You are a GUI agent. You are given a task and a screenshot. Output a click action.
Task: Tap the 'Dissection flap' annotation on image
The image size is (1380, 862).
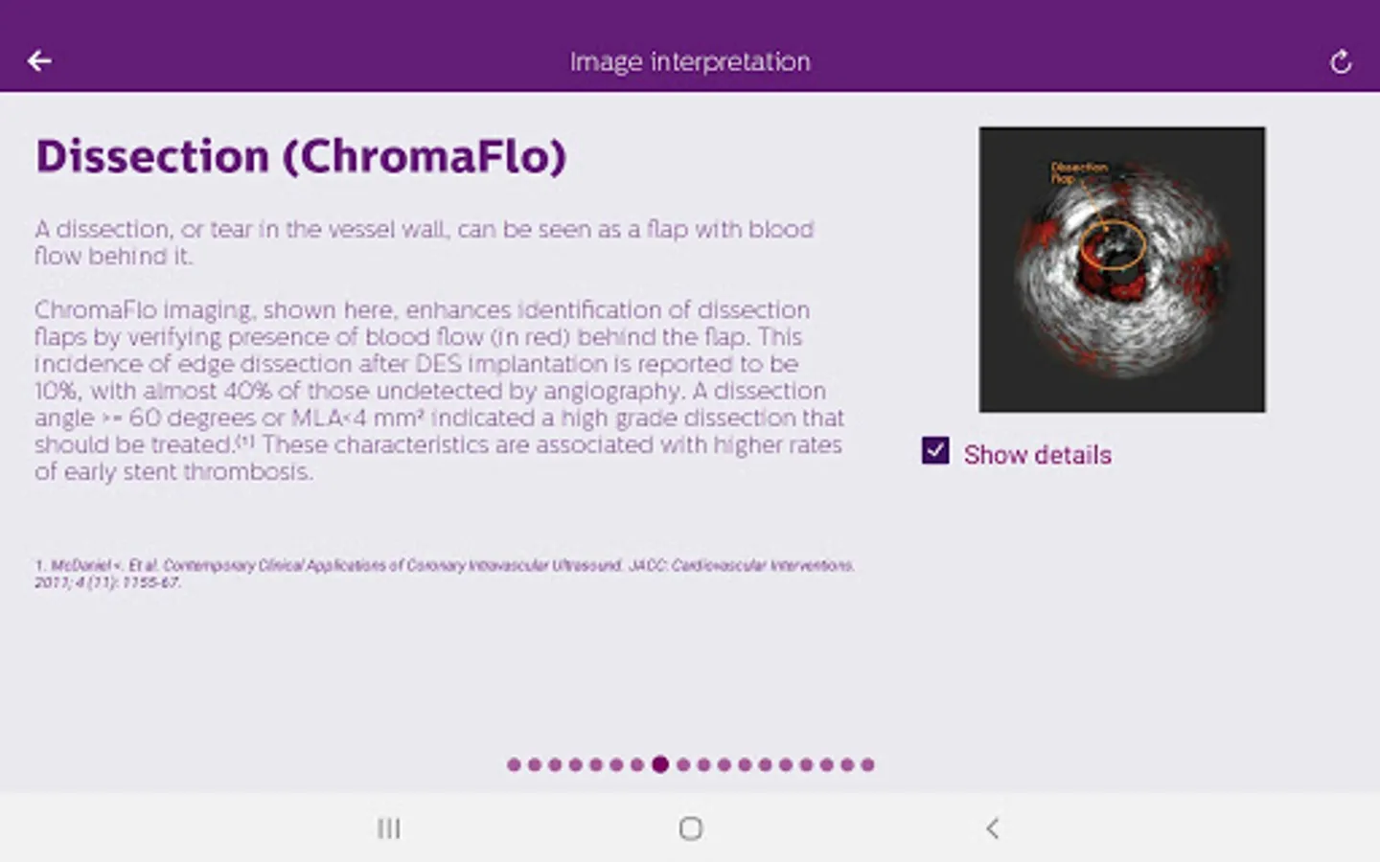tap(1078, 172)
